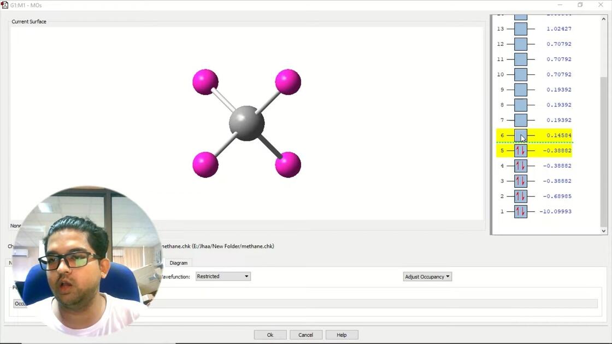The height and width of the screenshot is (344, 612).
Task: Select occupied orbital 4 box
Action: click(x=521, y=166)
